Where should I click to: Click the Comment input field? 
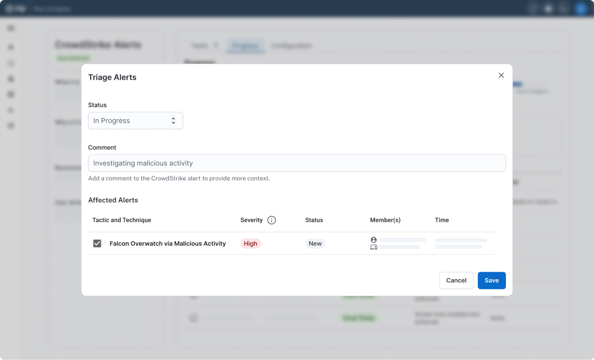pos(296,163)
